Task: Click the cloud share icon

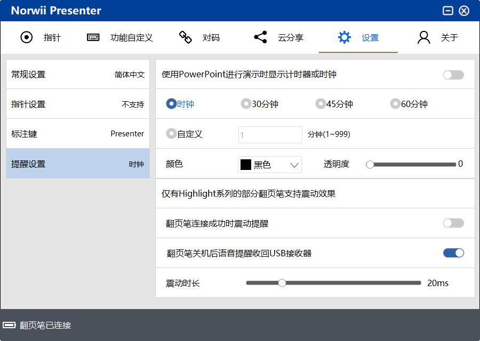Action: point(260,37)
